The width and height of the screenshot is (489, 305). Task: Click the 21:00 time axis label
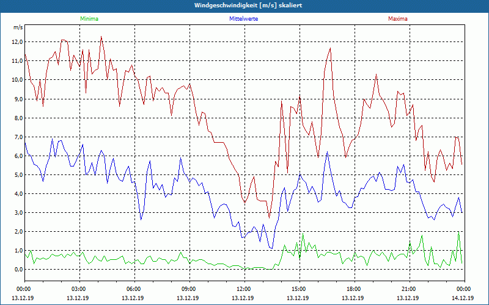(x=410, y=289)
